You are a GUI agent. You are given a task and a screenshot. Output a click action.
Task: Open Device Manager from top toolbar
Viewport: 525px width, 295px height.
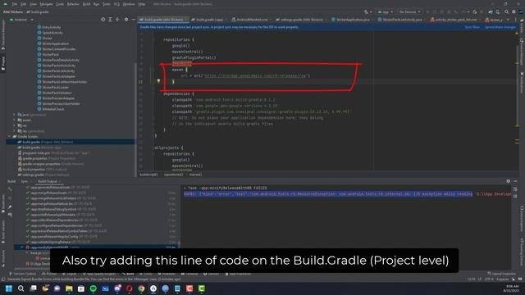(x=498, y=11)
